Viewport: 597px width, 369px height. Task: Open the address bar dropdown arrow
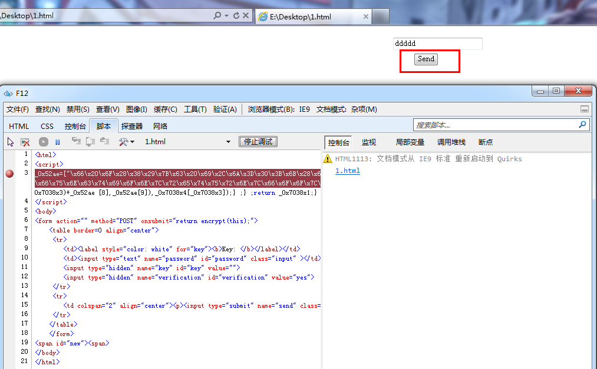point(226,15)
